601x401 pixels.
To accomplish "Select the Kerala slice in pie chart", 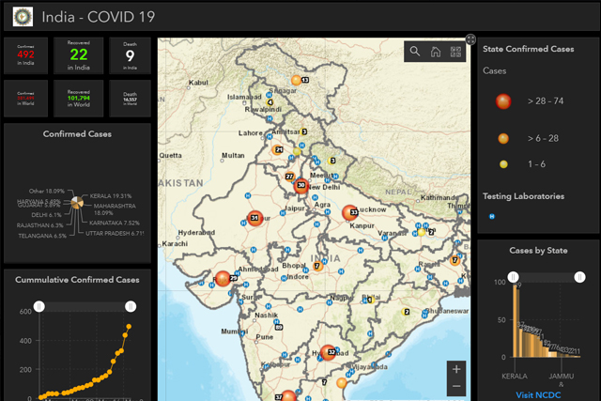I will click(83, 199).
